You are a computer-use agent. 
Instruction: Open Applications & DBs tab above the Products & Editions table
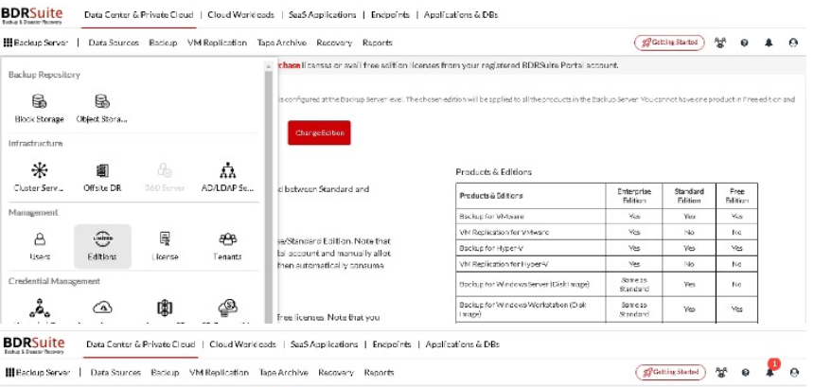click(x=461, y=14)
